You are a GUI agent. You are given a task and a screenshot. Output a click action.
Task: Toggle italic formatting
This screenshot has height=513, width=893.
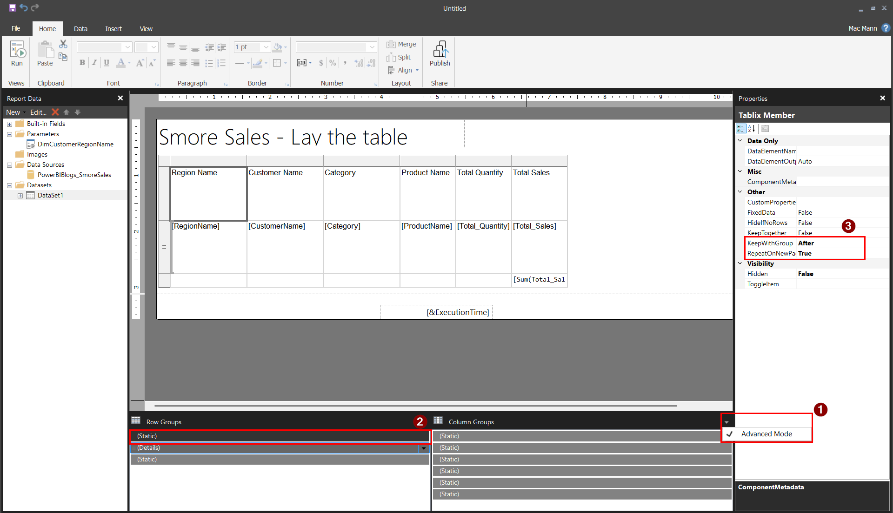click(94, 63)
